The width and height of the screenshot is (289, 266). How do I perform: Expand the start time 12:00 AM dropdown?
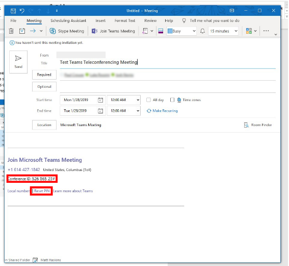[138, 100]
